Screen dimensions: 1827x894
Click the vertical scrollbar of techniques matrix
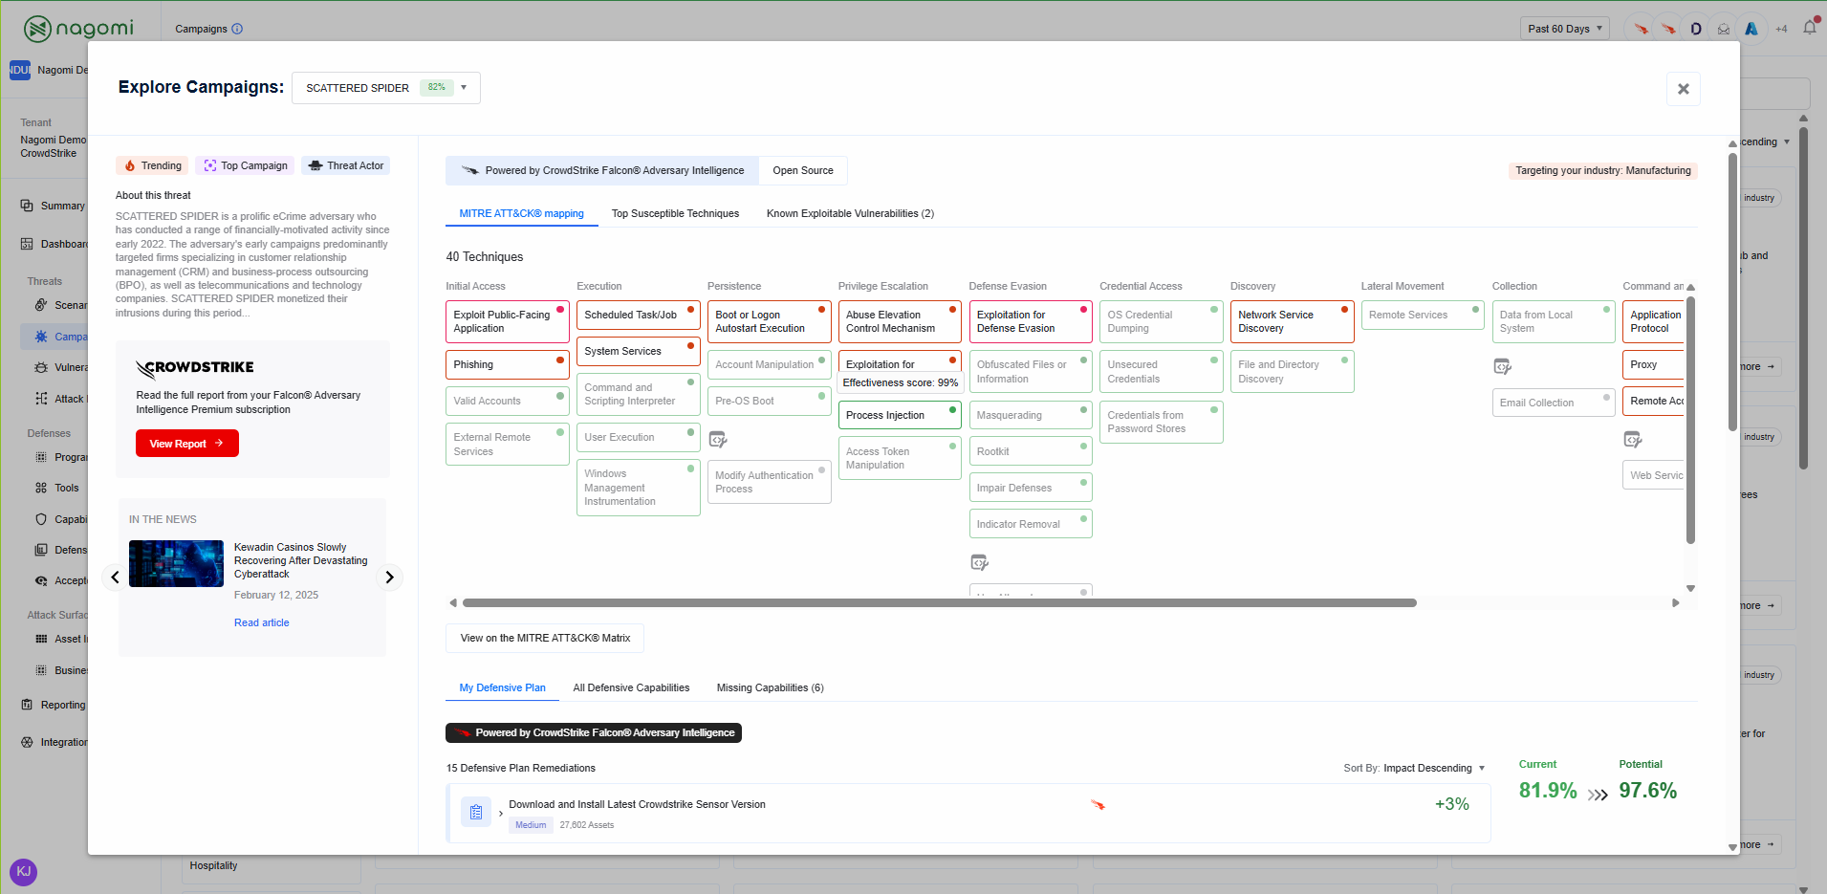[x=1689, y=421]
